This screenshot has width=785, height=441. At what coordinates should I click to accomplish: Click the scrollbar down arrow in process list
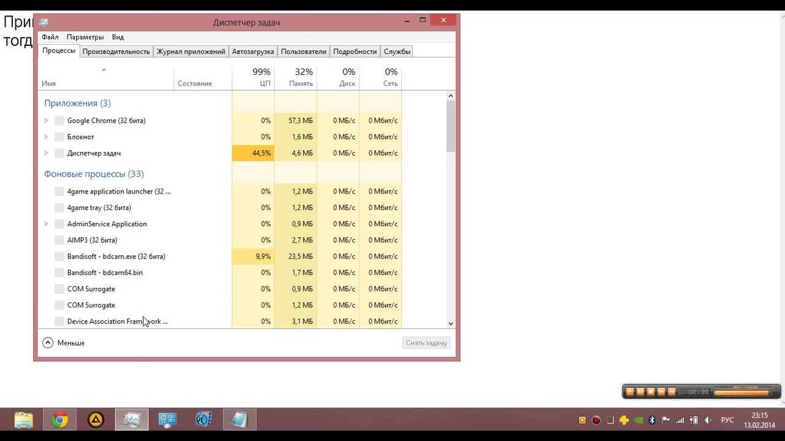pos(451,323)
